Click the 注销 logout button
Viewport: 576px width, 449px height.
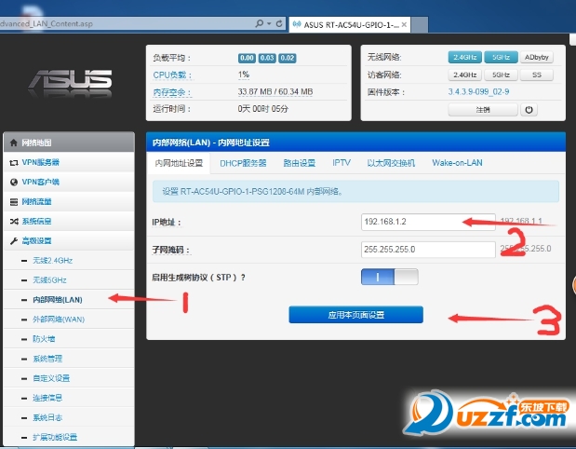pyautogui.click(x=482, y=109)
